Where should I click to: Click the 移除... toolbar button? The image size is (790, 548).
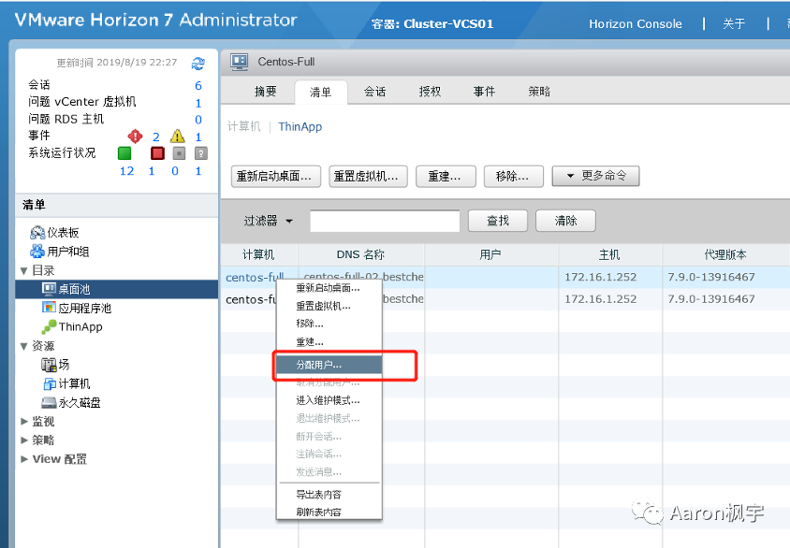pos(513,177)
